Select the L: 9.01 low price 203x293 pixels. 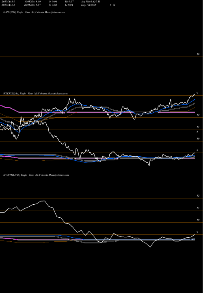tap(69, 5)
